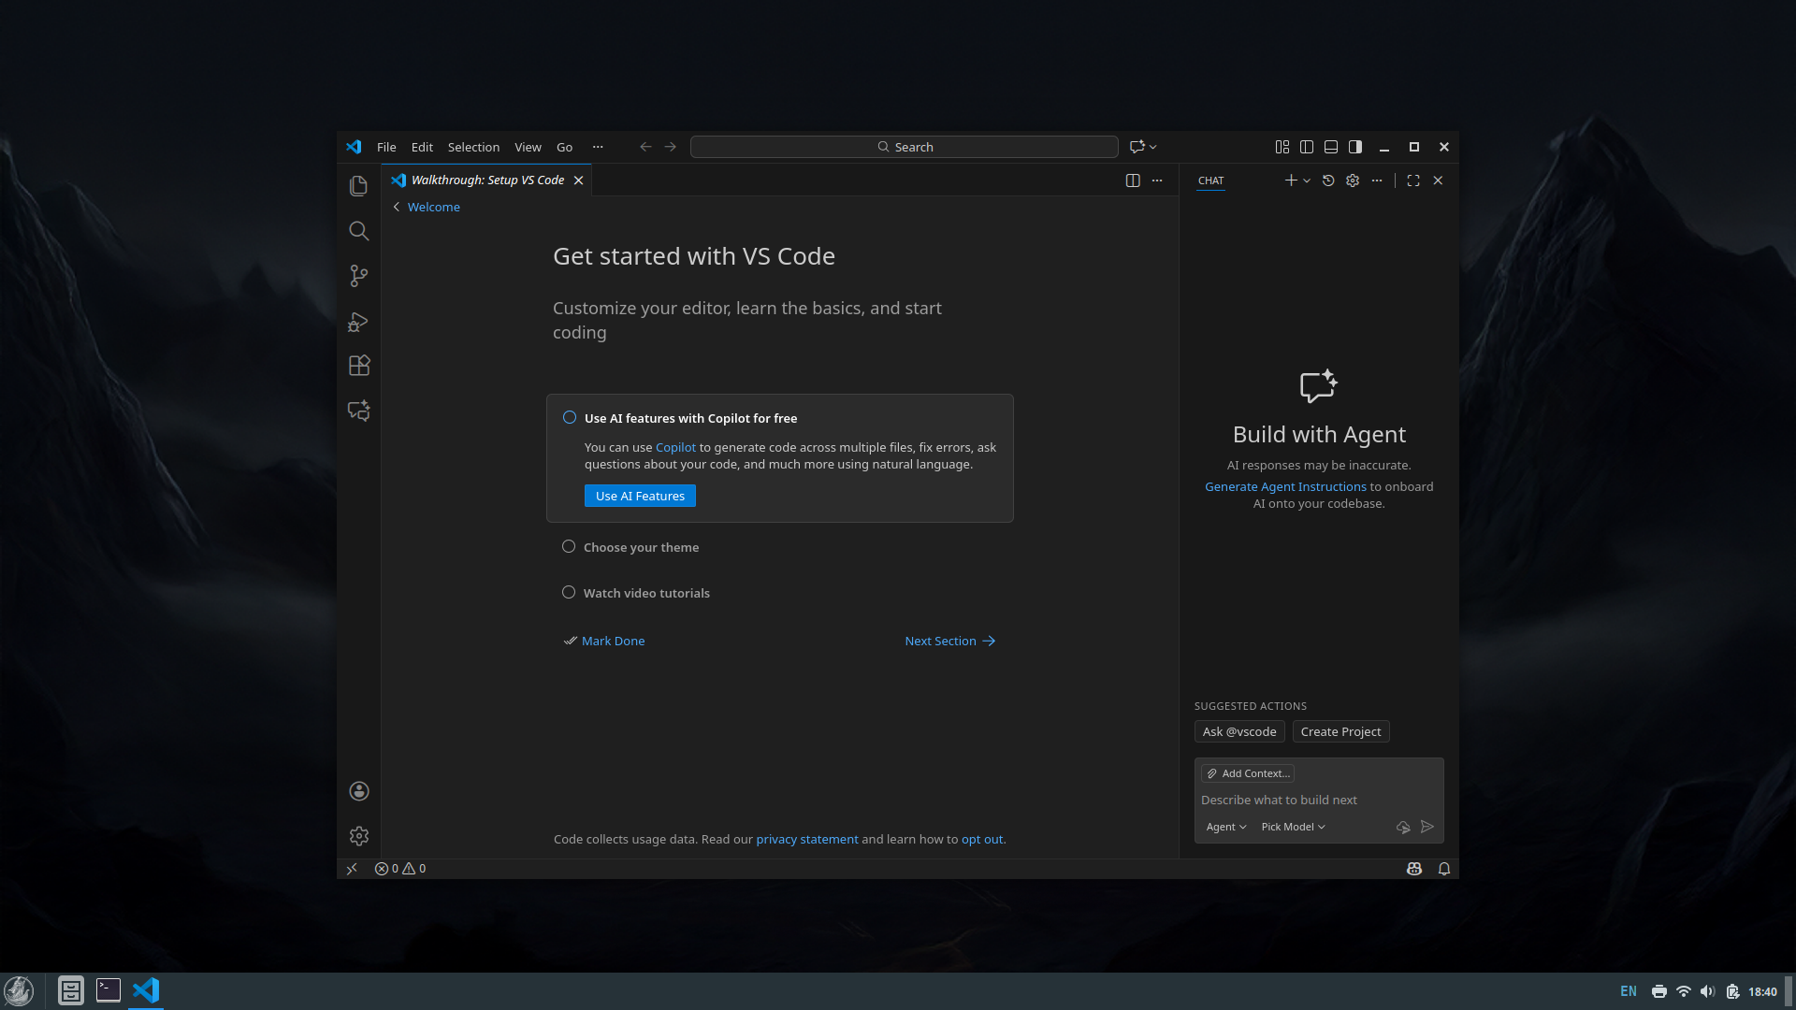
Task: Open the Manage settings gear in activity bar
Action: (x=358, y=835)
